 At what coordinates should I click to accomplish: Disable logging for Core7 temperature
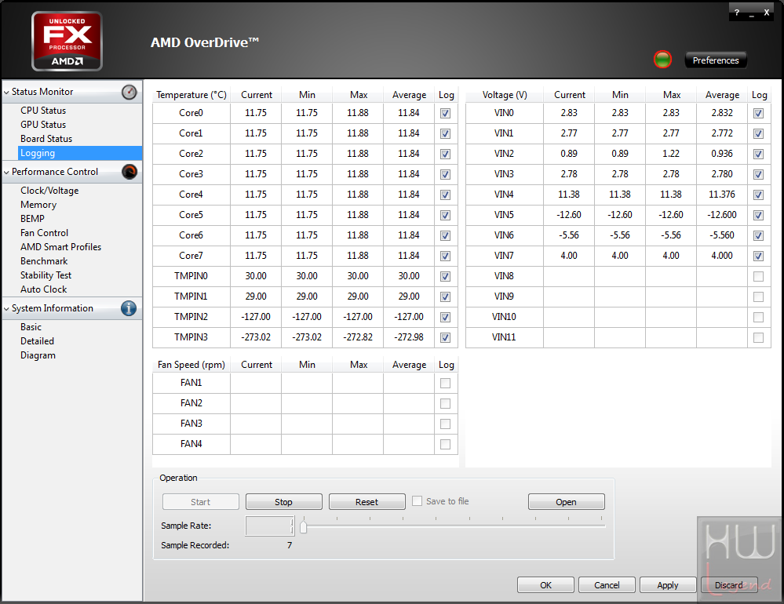coord(445,256)
